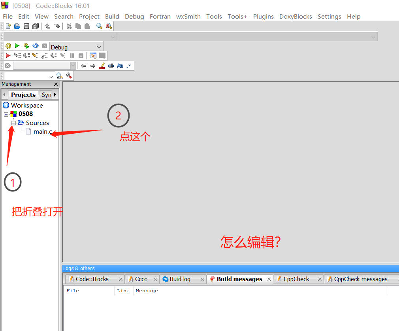Screen dimensions: 399x331
Task: Toggle Match whole word in search toolbar
Action: pos(111,65)
